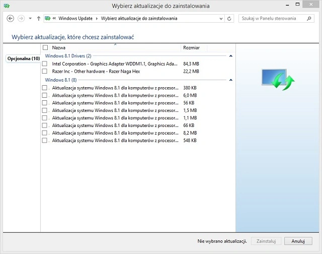Click the search magnifier icon

point(307,18)
